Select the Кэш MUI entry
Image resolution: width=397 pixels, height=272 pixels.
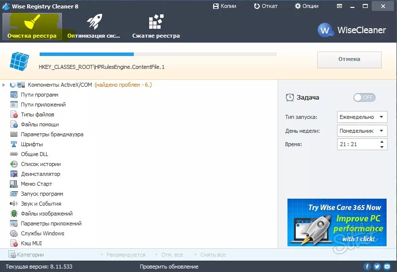31,243
